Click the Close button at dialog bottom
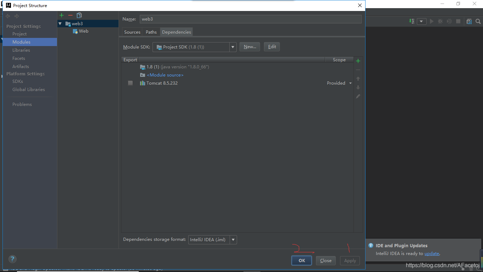 [x=326, y=261]
